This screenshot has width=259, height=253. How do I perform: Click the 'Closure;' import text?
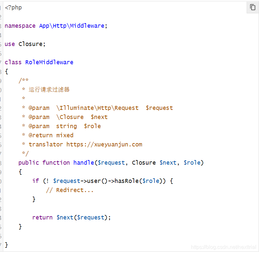point(32,44)
